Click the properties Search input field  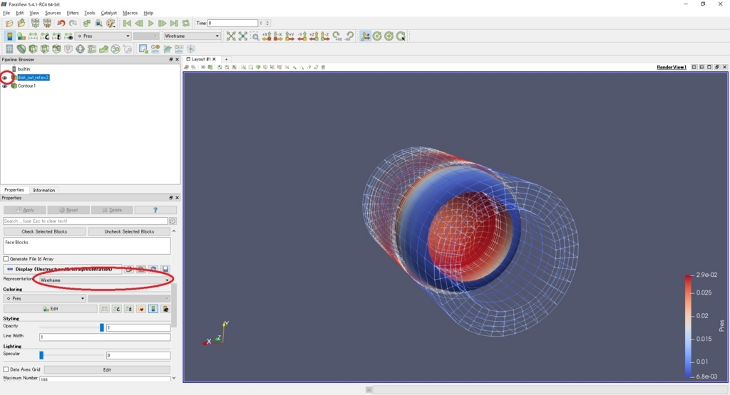point(86,221)
